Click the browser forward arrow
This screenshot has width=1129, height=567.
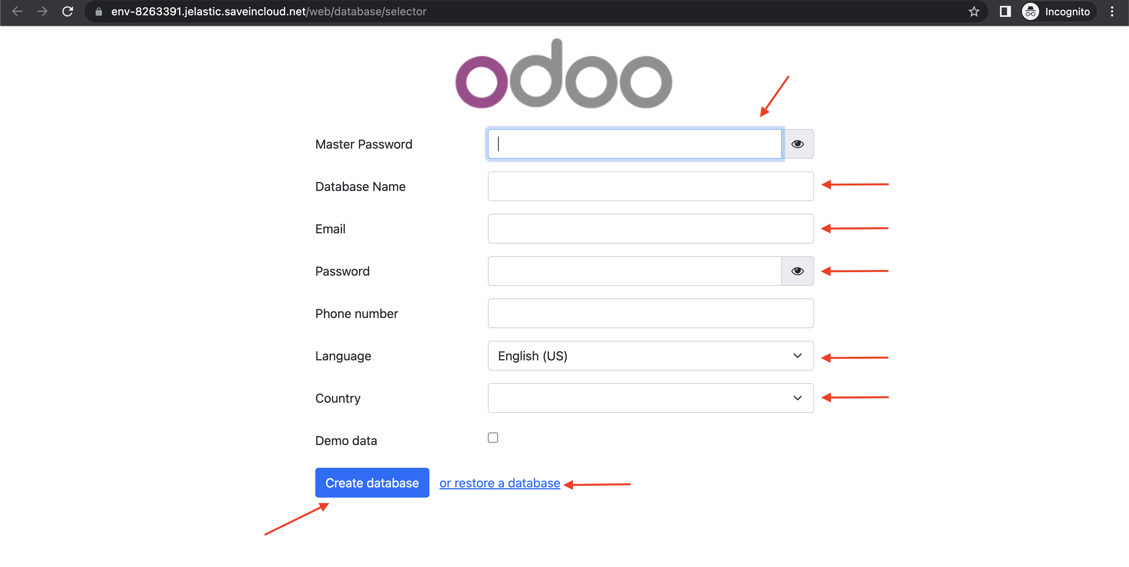coord(42,11)
